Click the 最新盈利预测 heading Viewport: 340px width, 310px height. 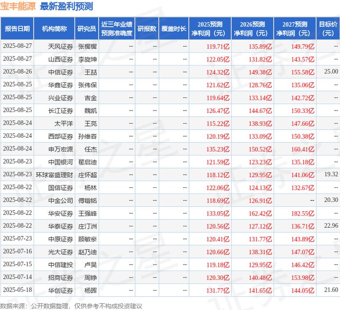[x=67, y=6]
